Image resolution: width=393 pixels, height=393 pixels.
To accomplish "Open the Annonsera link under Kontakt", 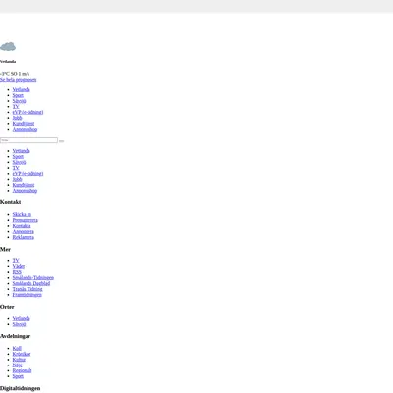I will coord(24,231).
